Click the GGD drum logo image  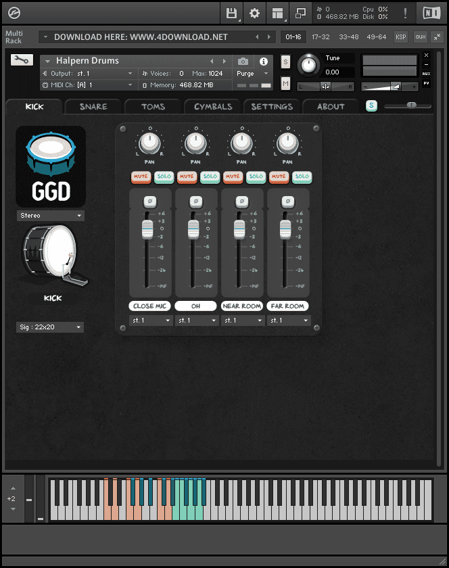(51, 166)
